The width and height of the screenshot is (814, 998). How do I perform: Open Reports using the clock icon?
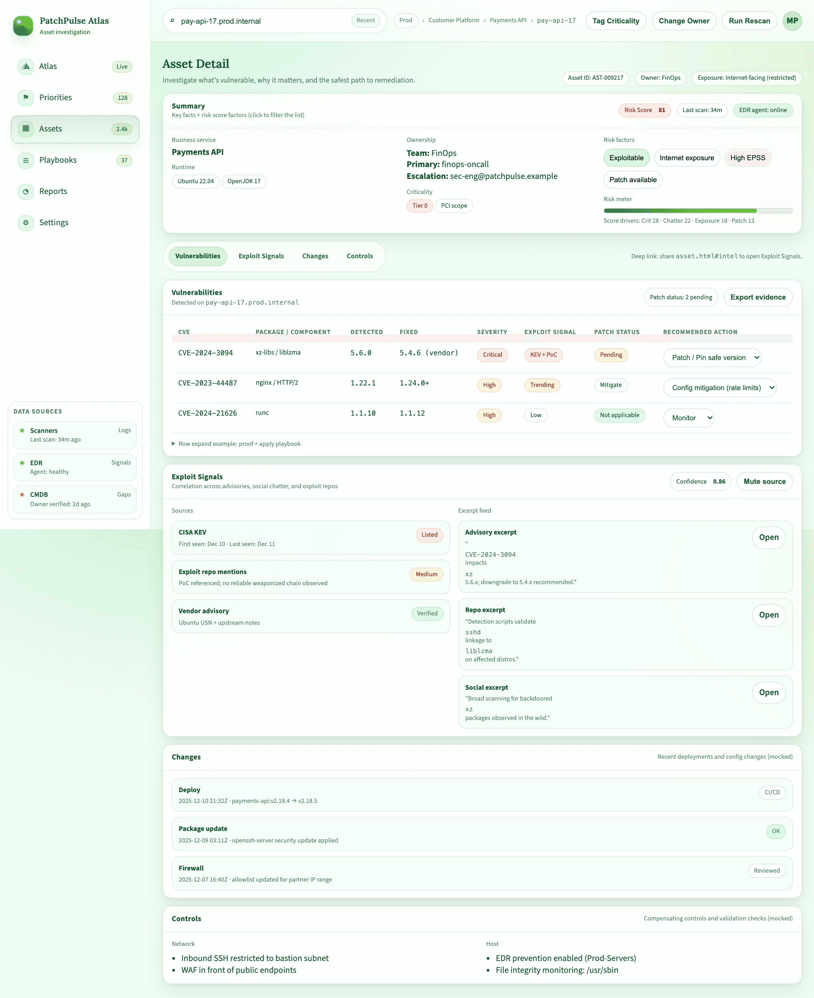(26, 191)
